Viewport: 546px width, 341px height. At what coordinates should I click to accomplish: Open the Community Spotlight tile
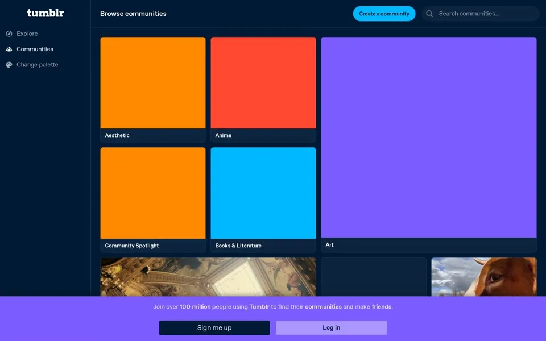pos(153,199)
